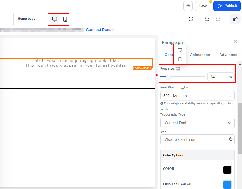Open version history clock icon
Image resolution: width=242 pixels, height=189 pixels.
pos(191,19)
